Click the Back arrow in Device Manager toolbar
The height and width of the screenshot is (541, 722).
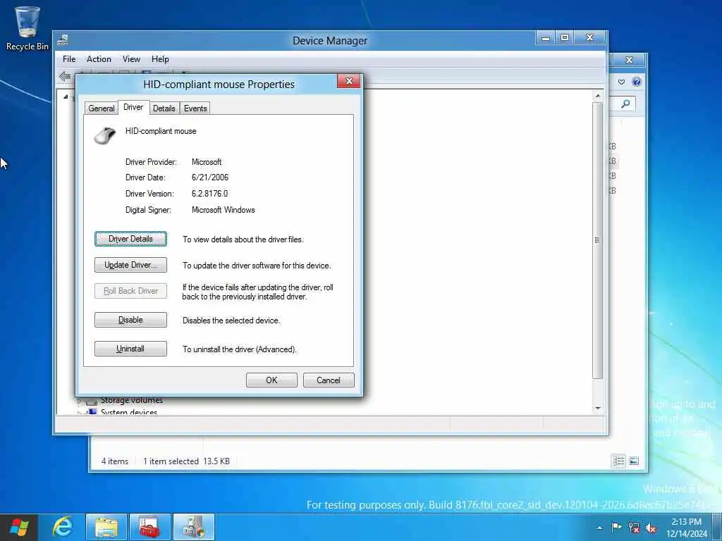point(65,76)
